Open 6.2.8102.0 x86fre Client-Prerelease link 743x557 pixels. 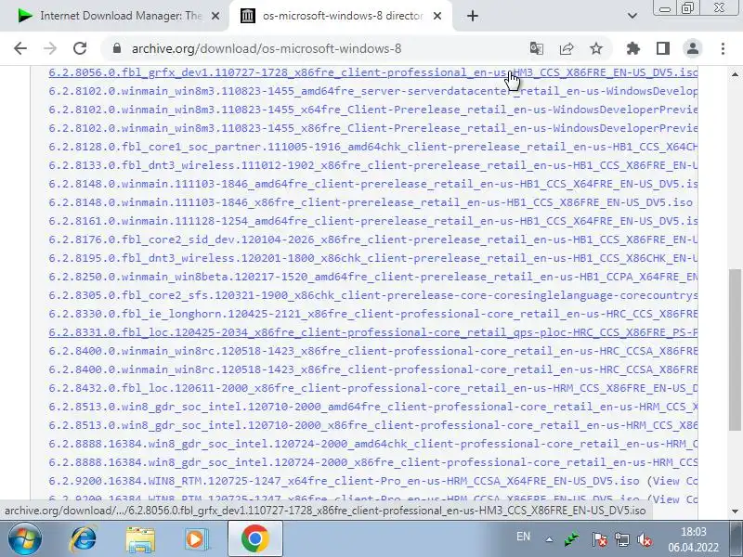point(373,128)
